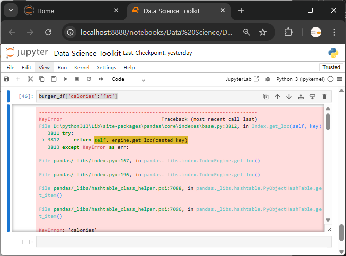Open a new browser tab
Viewport: 346px width, 256px height.
[x=241, y=10]
